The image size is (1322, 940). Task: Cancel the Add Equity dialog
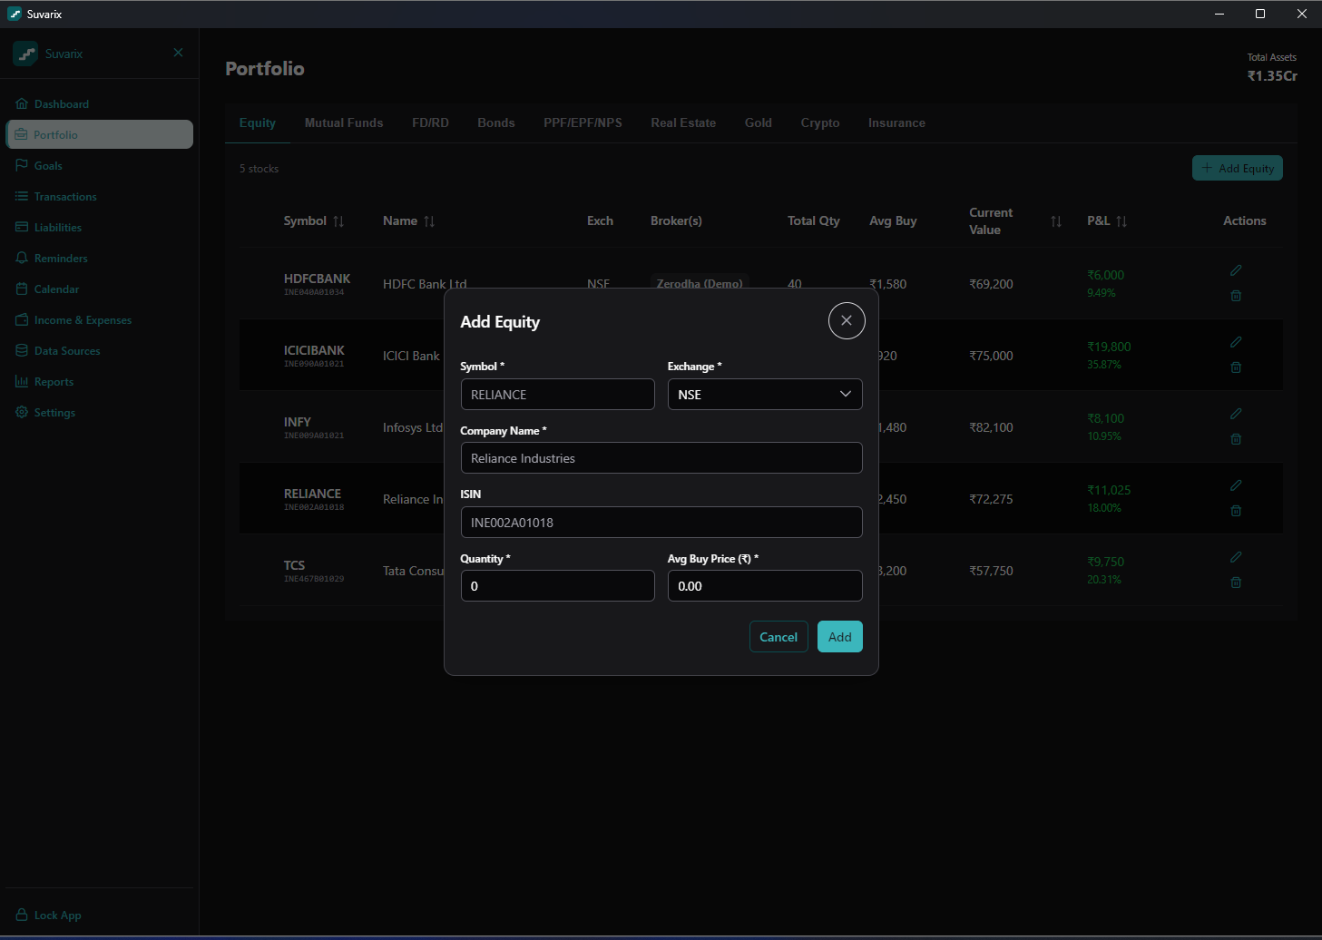(779, 637)
